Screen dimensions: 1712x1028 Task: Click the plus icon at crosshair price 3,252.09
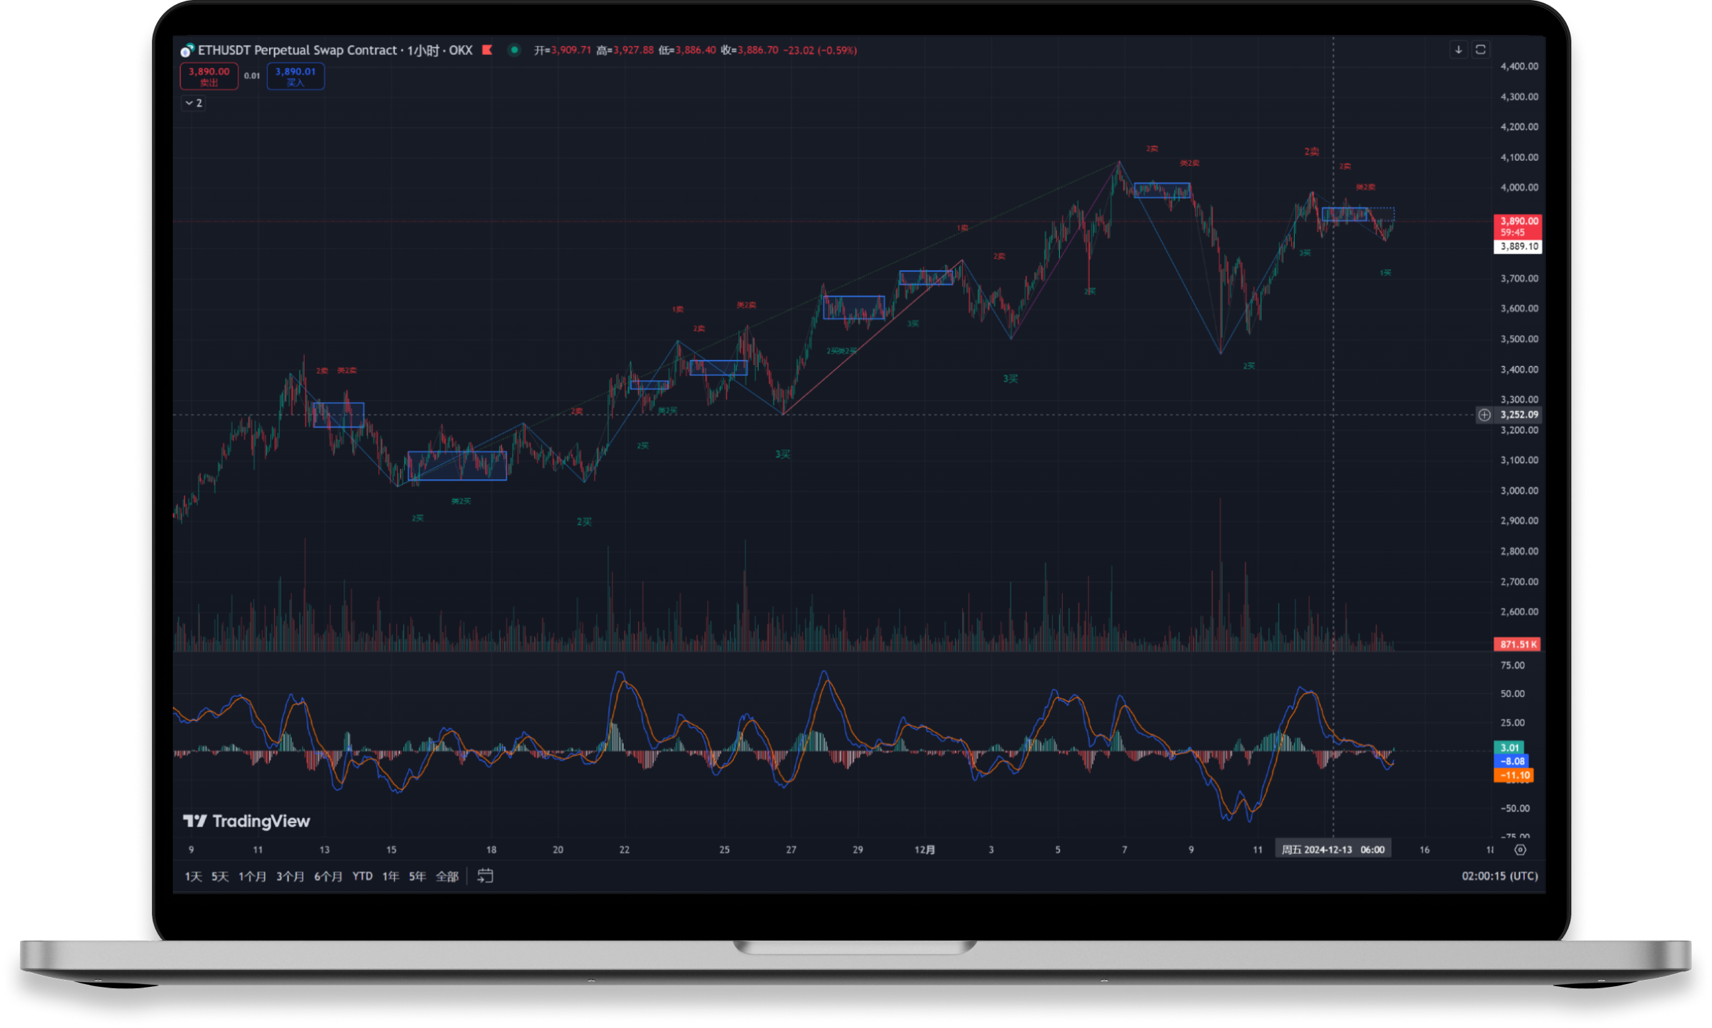pos(1484,415)
